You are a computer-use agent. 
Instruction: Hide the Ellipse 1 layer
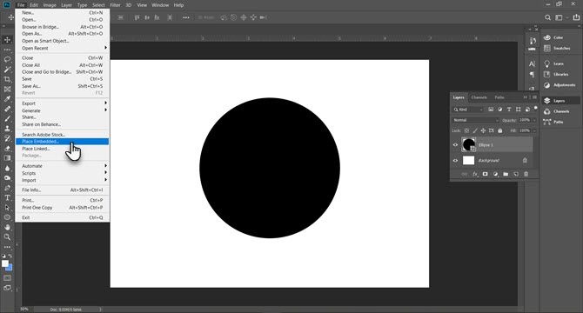coord(455,145)
